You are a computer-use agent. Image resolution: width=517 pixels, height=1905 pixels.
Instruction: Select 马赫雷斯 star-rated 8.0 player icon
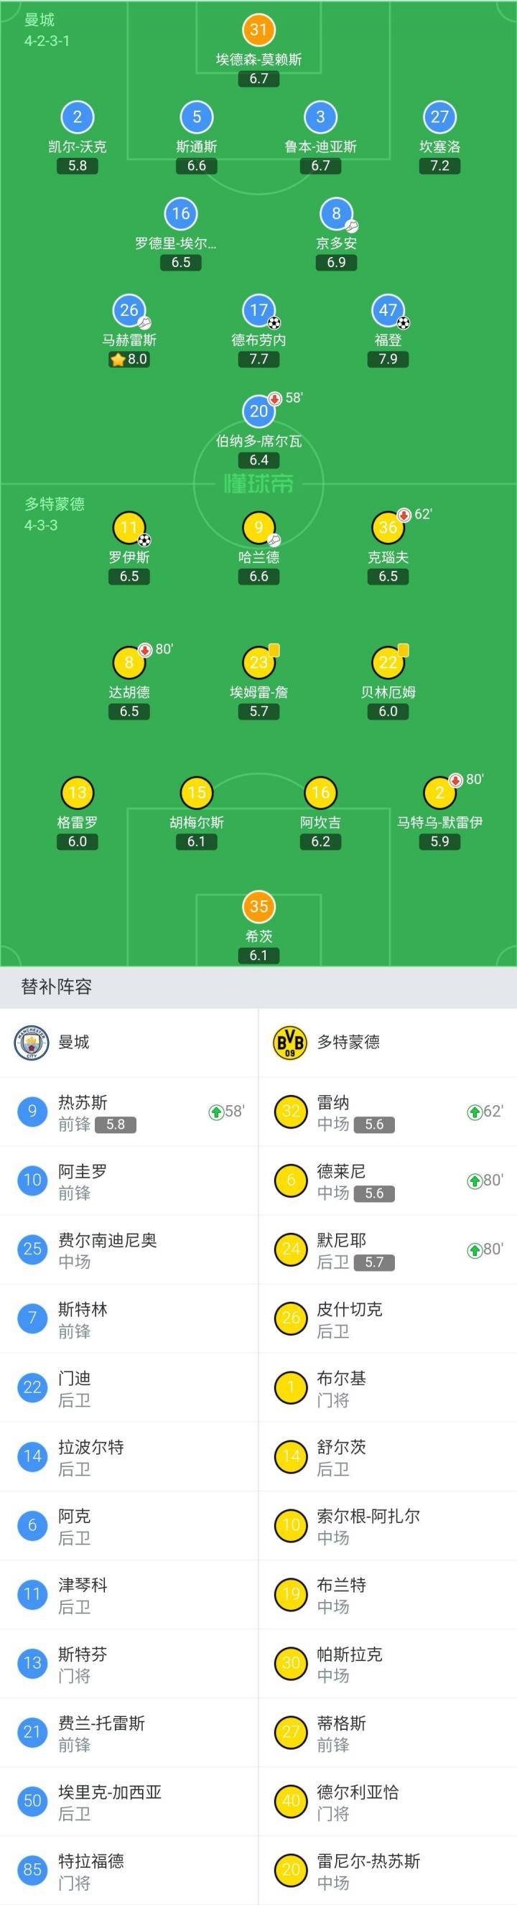point(129,311)
